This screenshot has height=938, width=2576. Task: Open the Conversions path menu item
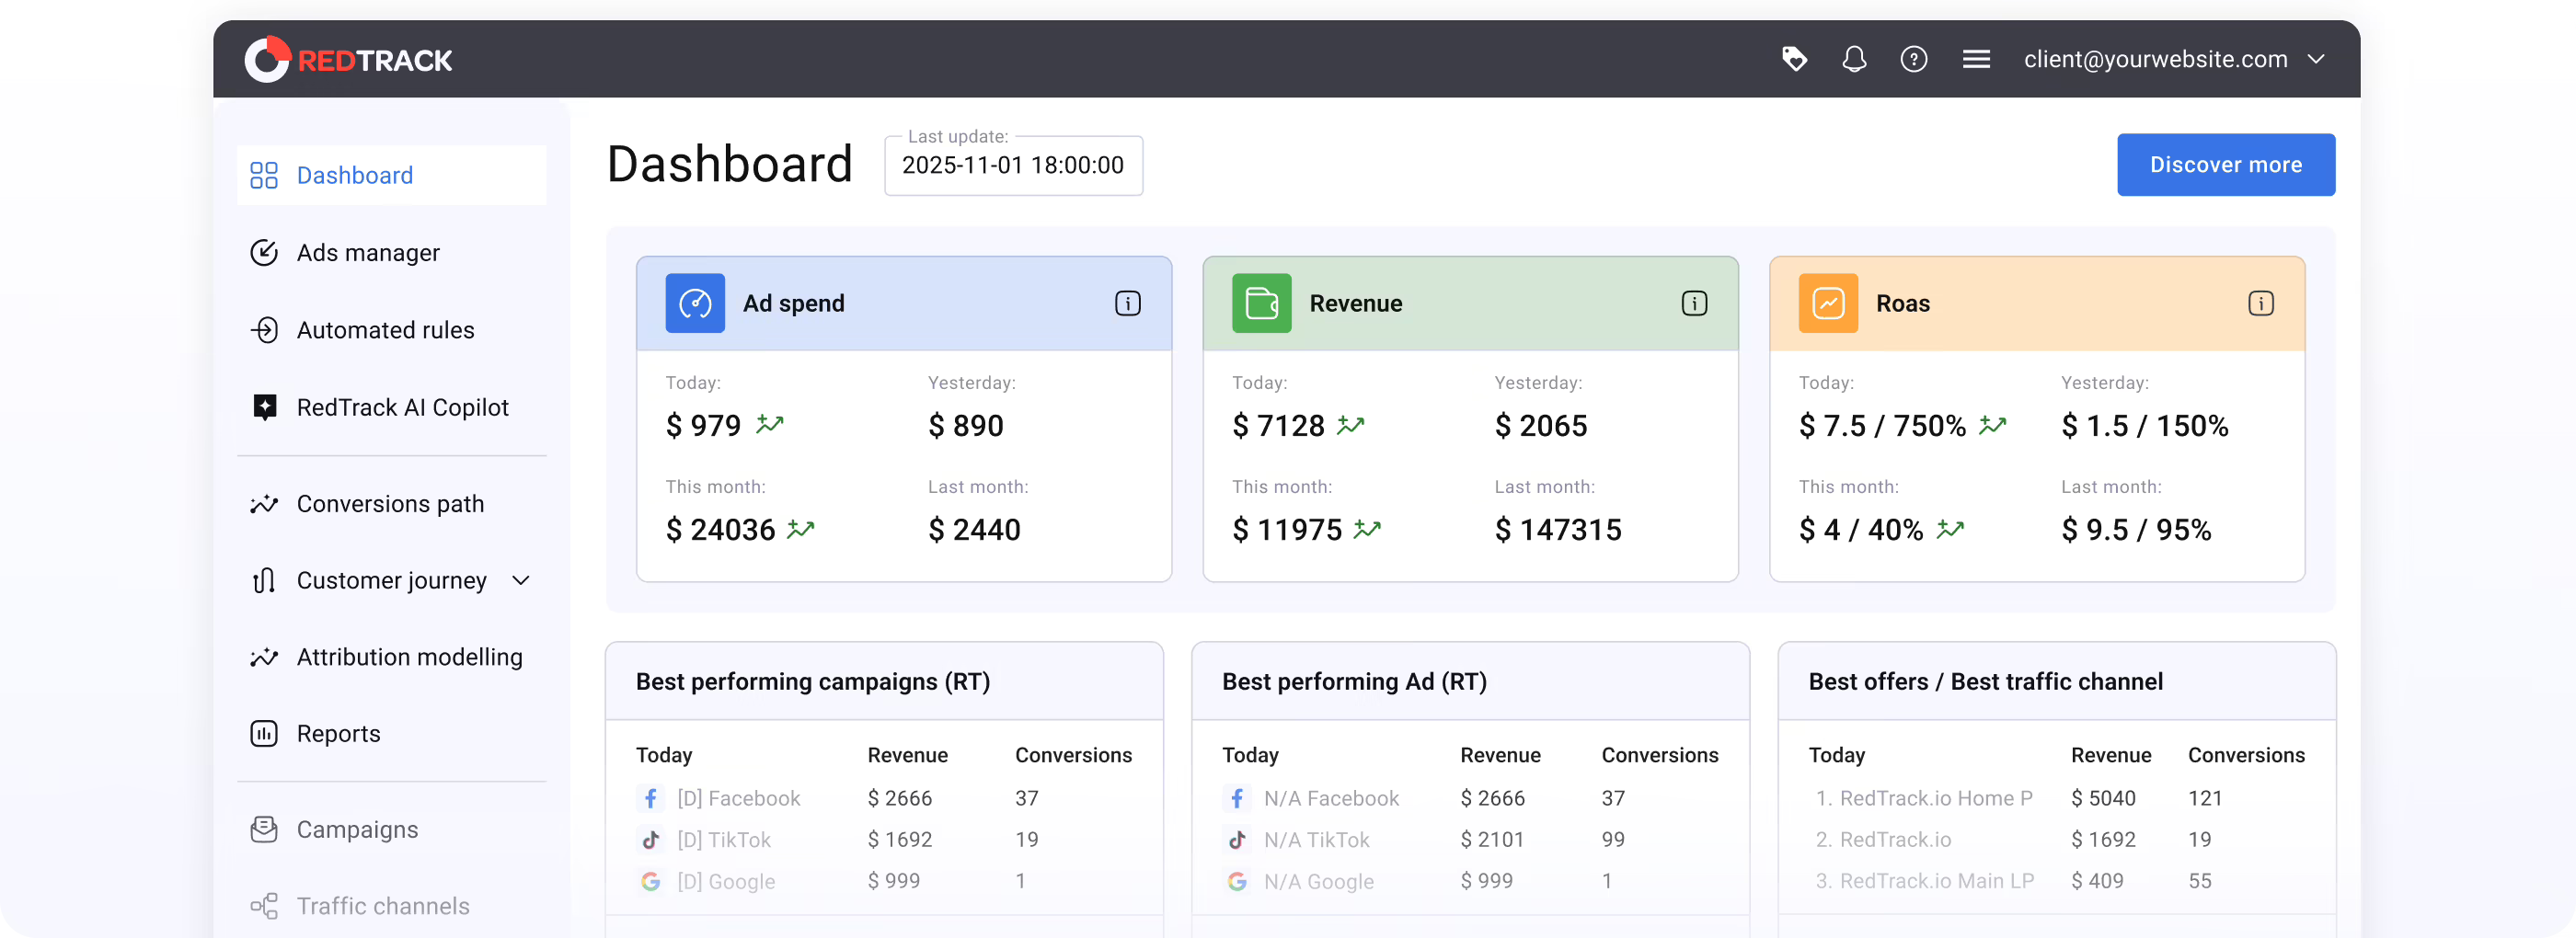tap(391, 504)
